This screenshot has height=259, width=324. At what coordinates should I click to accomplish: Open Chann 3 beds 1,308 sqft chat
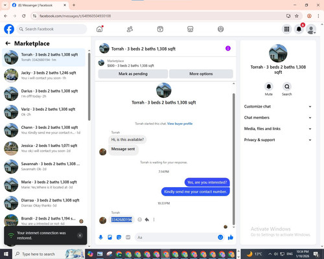click(44, 130)
